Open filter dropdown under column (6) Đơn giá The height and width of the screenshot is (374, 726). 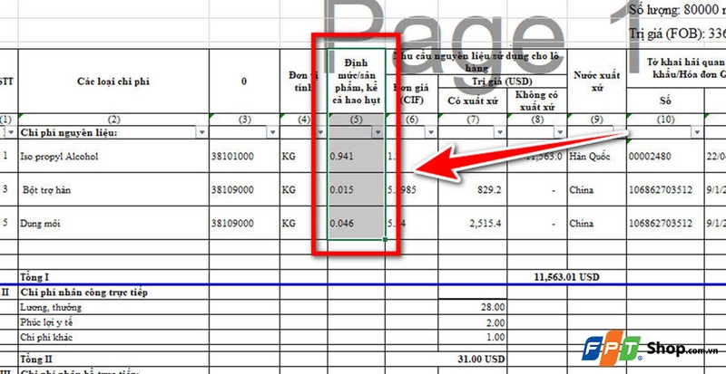click(431, 133)
